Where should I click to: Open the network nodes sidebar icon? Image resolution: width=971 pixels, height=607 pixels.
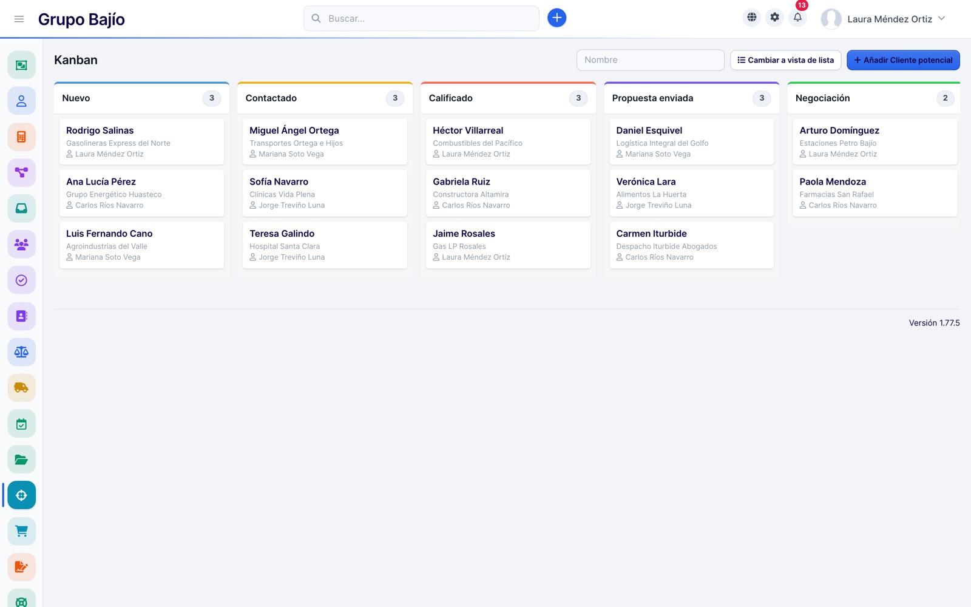pos(21,172)
